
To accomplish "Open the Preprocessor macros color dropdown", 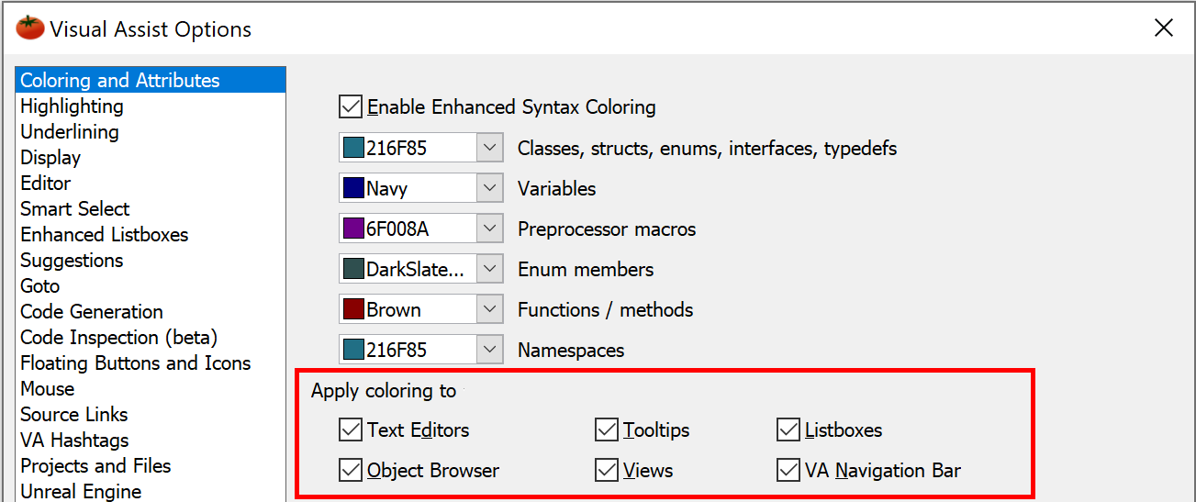I will [x=490, y=229].
